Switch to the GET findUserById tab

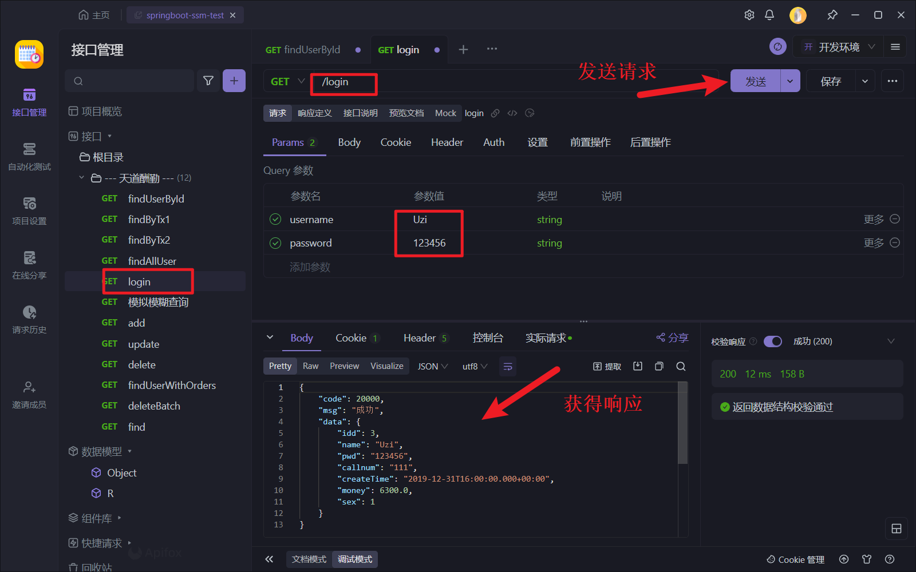point(312,50)
